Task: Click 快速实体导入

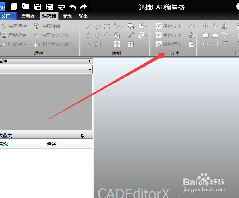Action: (52, 35)
